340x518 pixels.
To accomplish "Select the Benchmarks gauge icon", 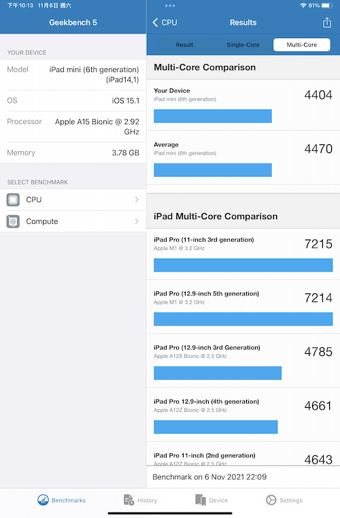I will coord(43,500).
